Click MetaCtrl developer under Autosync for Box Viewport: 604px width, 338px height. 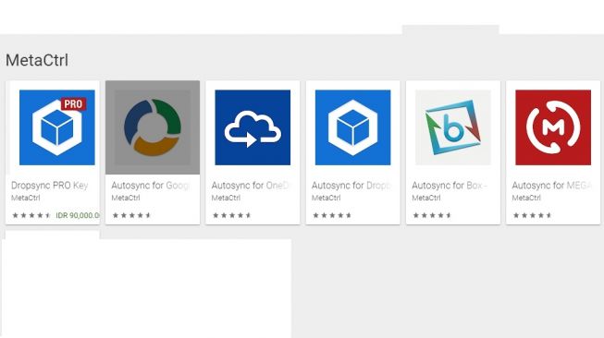click(x=426, y=198)
